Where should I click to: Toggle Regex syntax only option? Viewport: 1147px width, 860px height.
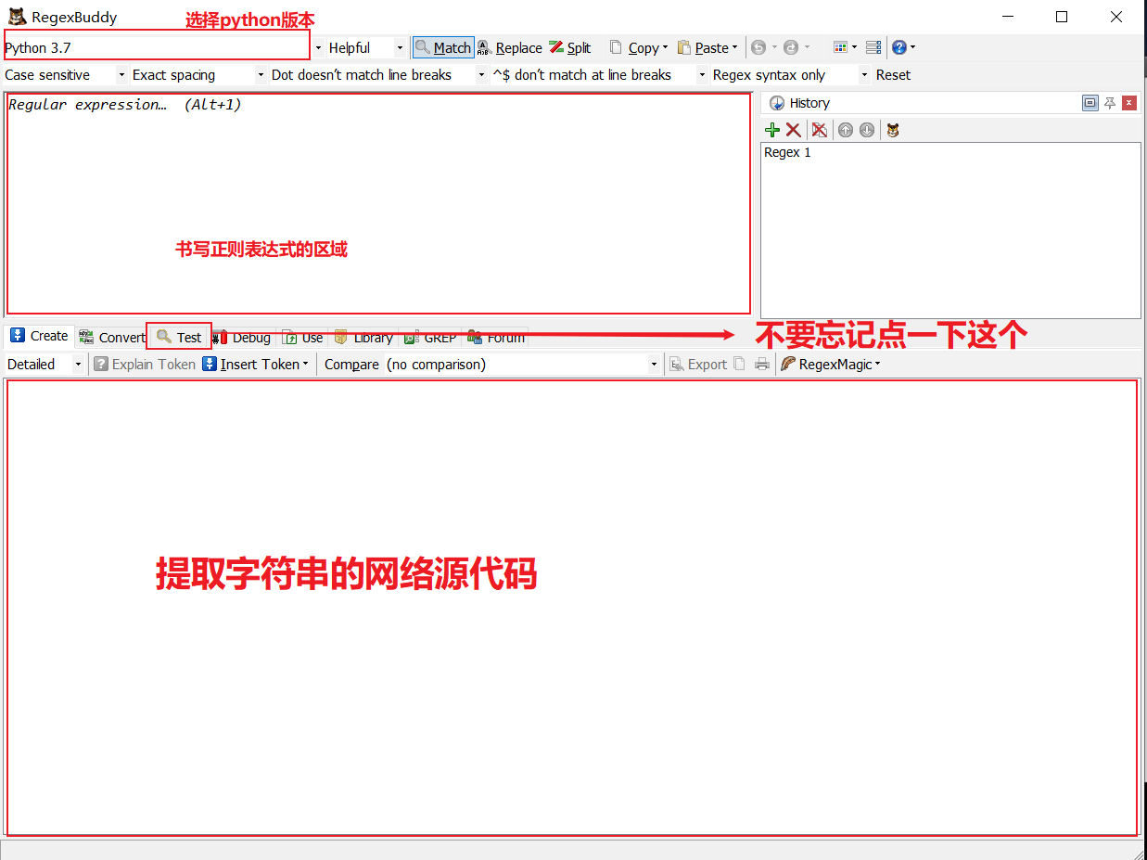[769, 75]
